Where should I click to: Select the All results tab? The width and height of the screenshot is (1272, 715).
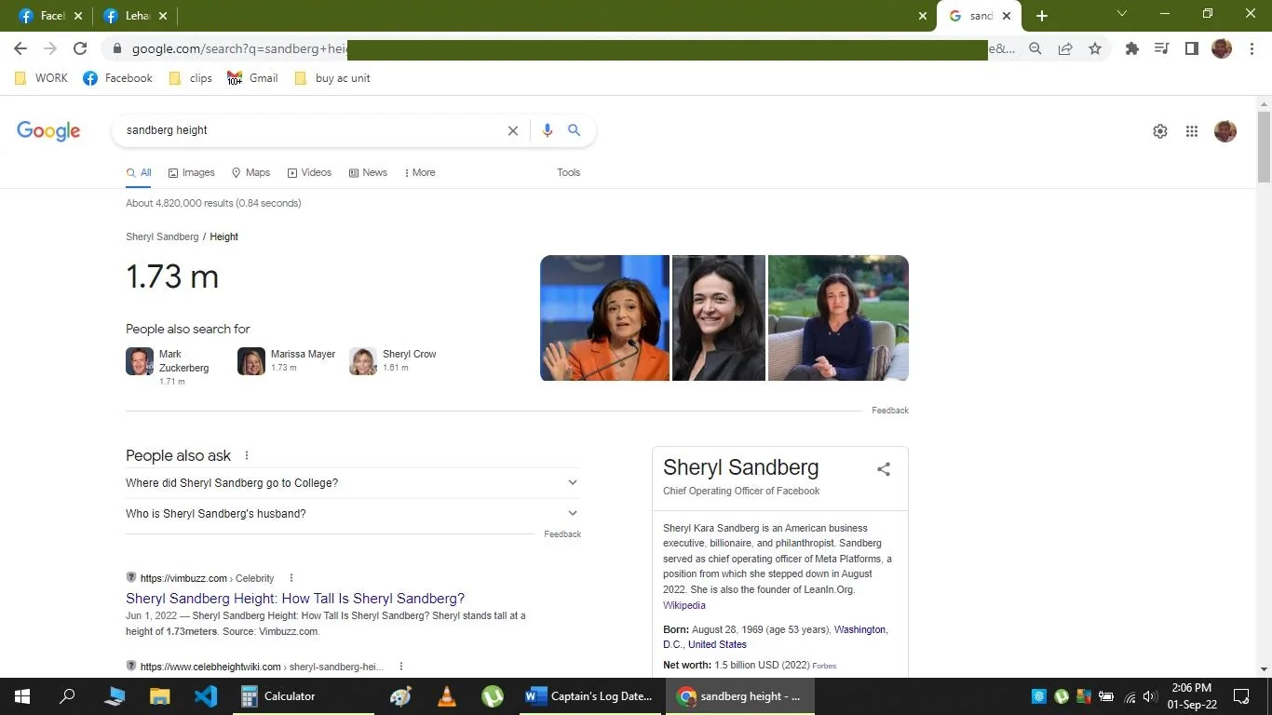tap(139, 172)
